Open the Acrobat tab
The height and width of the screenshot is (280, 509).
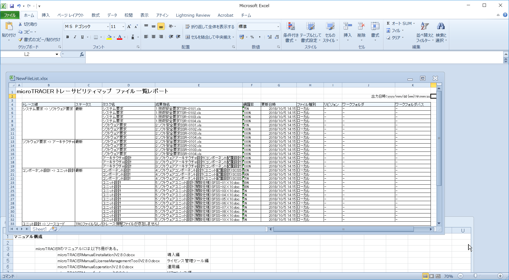(x=225, y=15)
